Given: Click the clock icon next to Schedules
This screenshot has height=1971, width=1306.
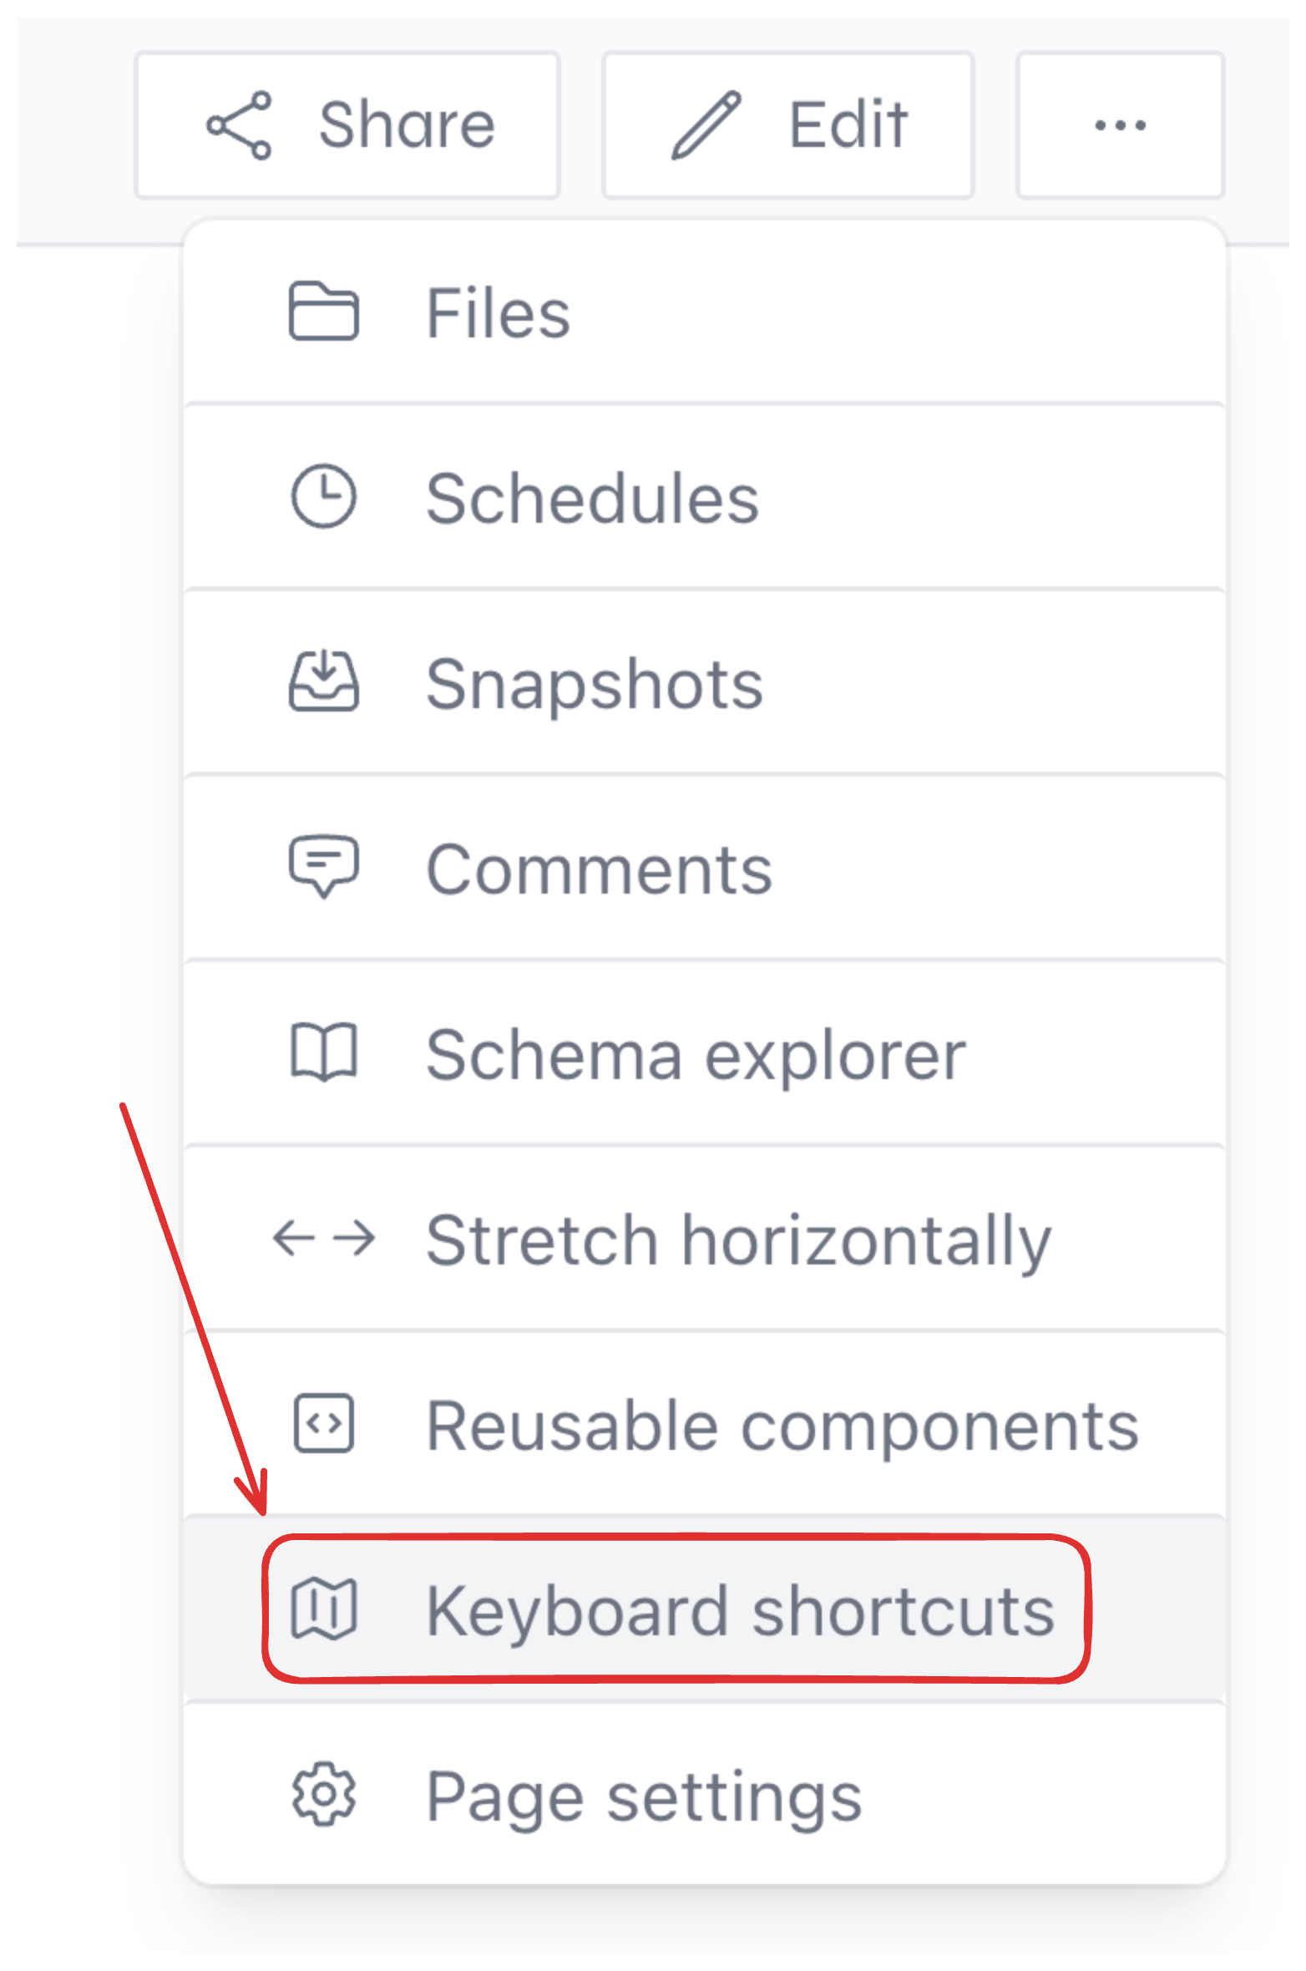Looking at the screenshot, I should pyautogui.click(x=326, y=496).
